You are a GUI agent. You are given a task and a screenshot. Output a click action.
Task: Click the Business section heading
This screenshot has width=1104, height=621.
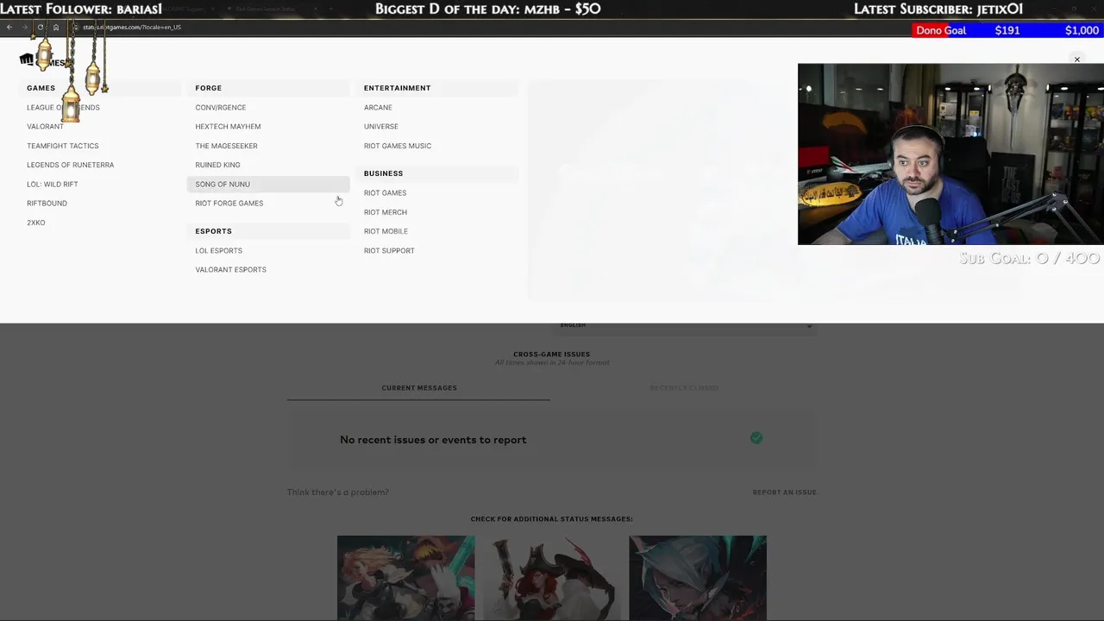point(383,173)
